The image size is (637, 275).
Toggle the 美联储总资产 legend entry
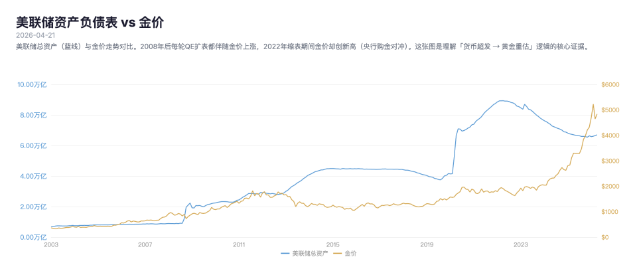click(x=304, y=254)
